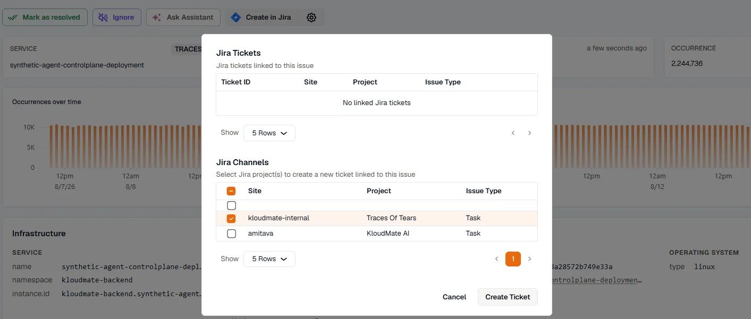Screen dimensions: 751x319
Task: Click the Issue Type header in Jira Channels
Action: [484, 191]
